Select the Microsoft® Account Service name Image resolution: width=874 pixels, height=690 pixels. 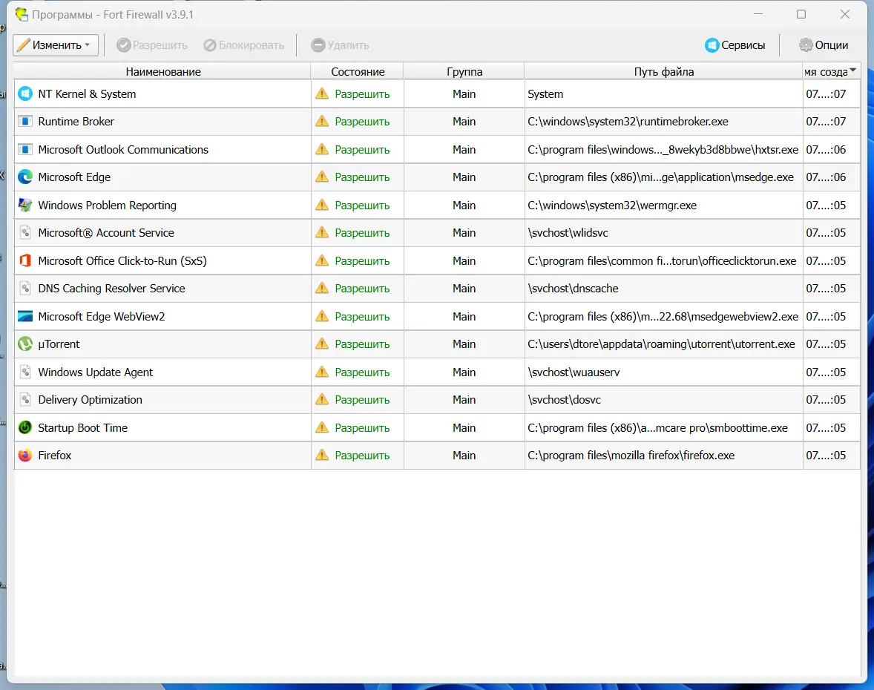106,233
